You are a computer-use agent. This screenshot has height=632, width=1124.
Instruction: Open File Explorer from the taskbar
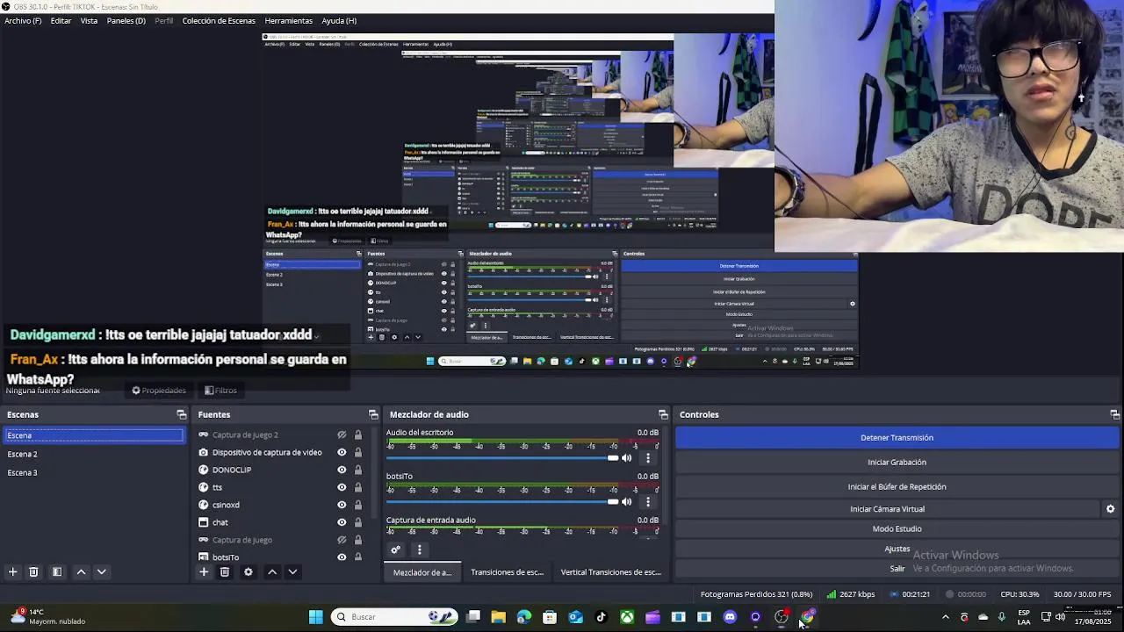pos(498,617)
